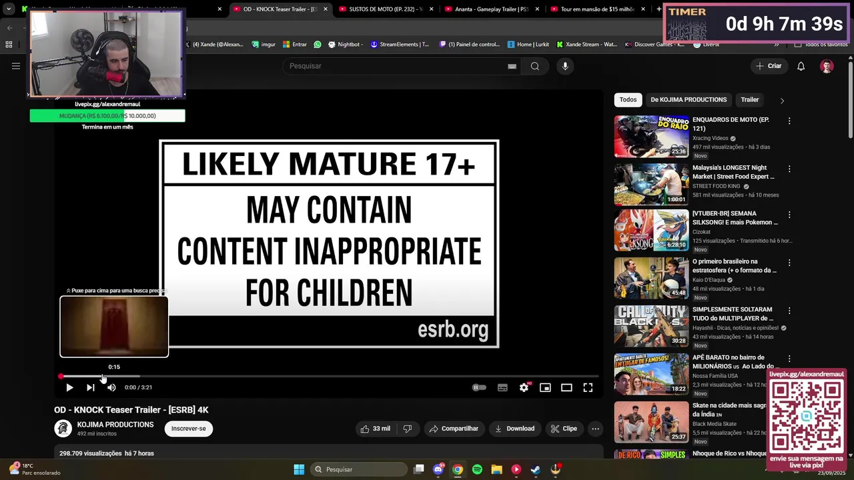Create a Clipe from the video

tap(564, 429)
